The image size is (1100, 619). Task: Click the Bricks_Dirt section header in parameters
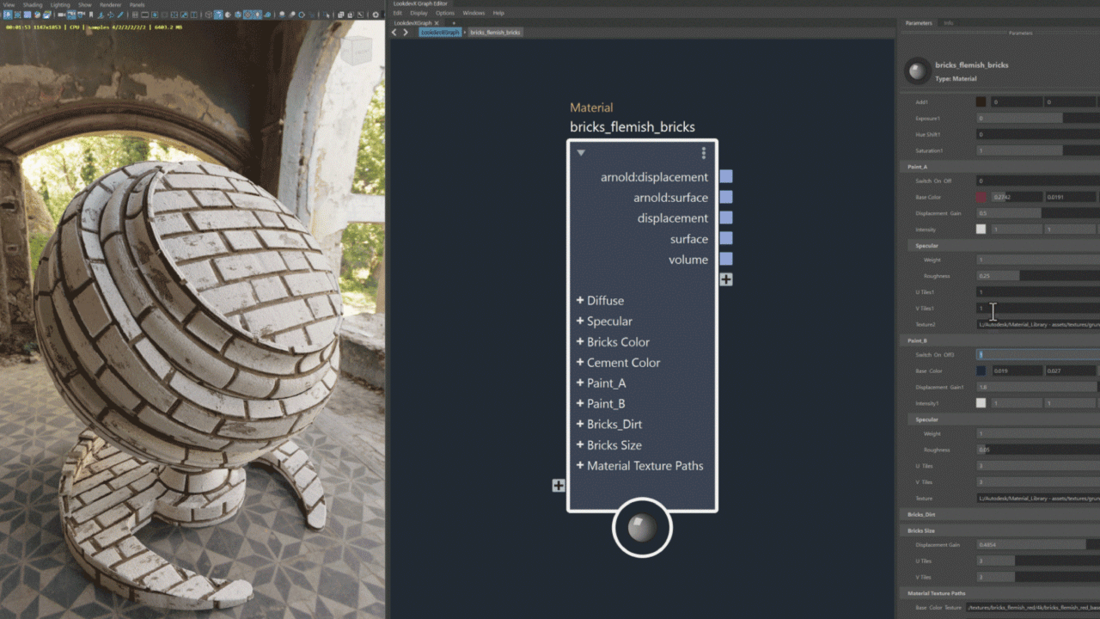tap(923, 514)
